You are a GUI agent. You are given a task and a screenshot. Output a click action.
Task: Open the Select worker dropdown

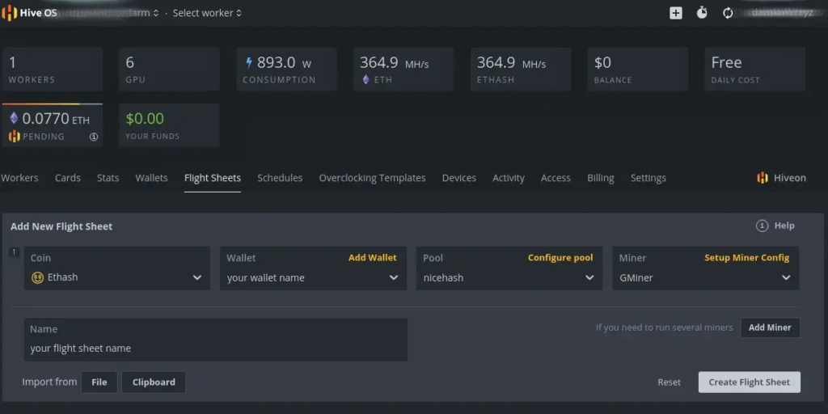pyautogui.click(x=207, y=13)
